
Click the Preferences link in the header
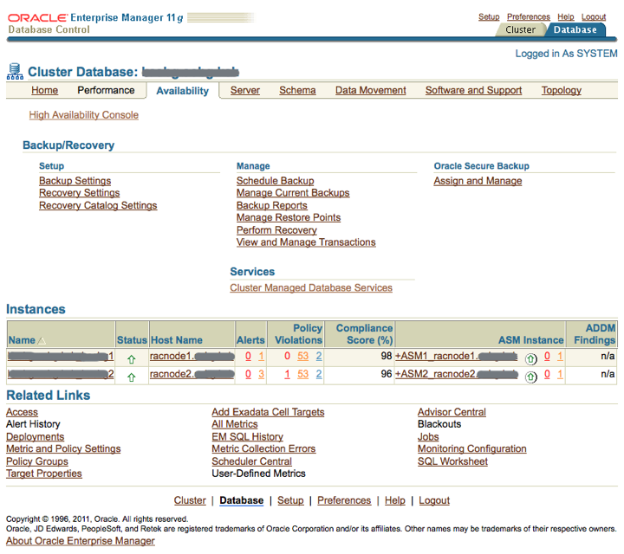pyautogui.click(x=528, y=16)
